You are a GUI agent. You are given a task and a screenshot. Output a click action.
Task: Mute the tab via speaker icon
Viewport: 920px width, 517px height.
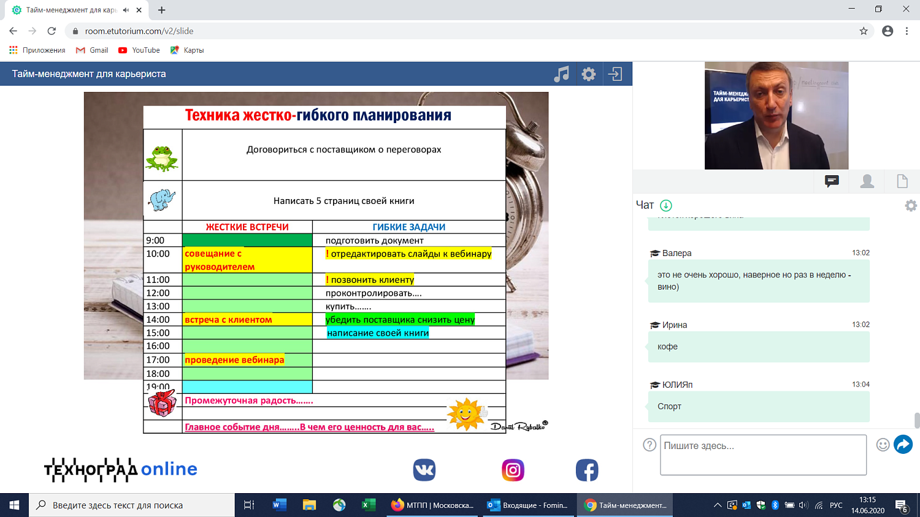tap(126, 10)
